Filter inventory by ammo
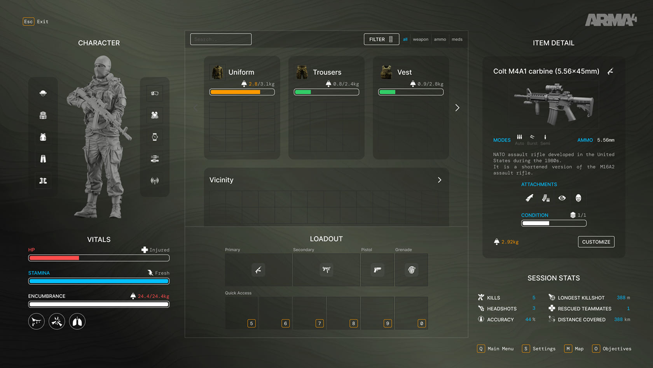The width and height of the screenshot is (653, 368). (x=440, y=39)
